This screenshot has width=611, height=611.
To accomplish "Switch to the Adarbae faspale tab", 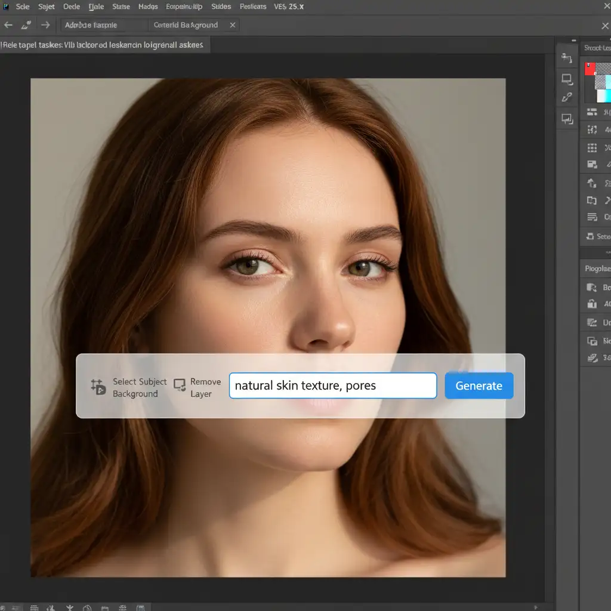I will pos(91,25).
